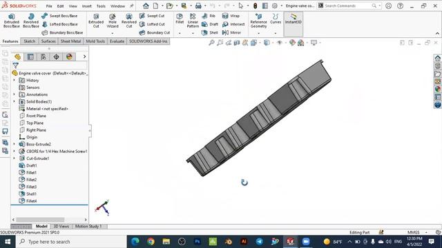Switch to the Surfaces tab
Viewport: 442px width, 248px height.
48,41
